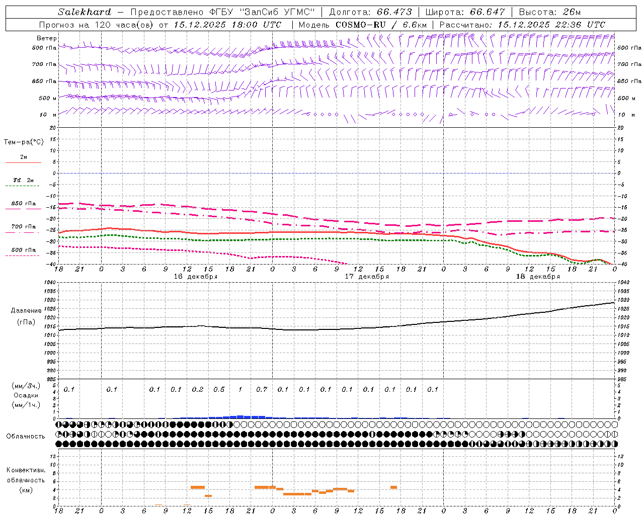Click the "18 декабря" date label
Screen dimensions: 644x515
coord(538,277)
